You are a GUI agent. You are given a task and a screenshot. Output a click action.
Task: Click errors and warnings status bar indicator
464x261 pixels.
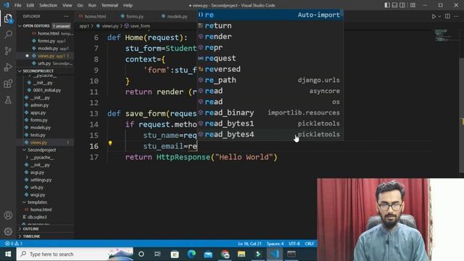[x=13, y=244]
